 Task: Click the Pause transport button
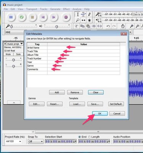11,17
